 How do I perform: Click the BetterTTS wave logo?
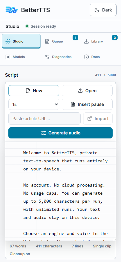[x=11, y=10]
